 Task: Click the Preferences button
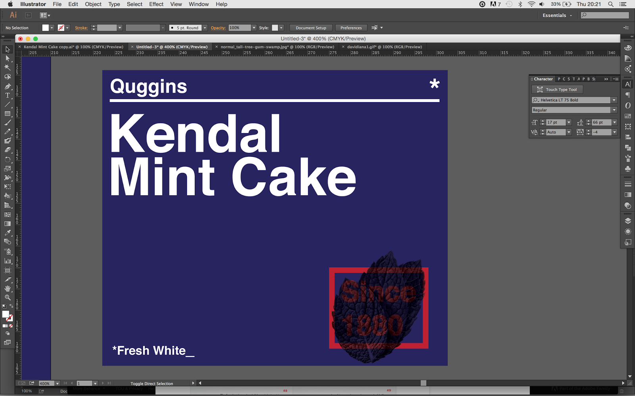pos(351,28)
